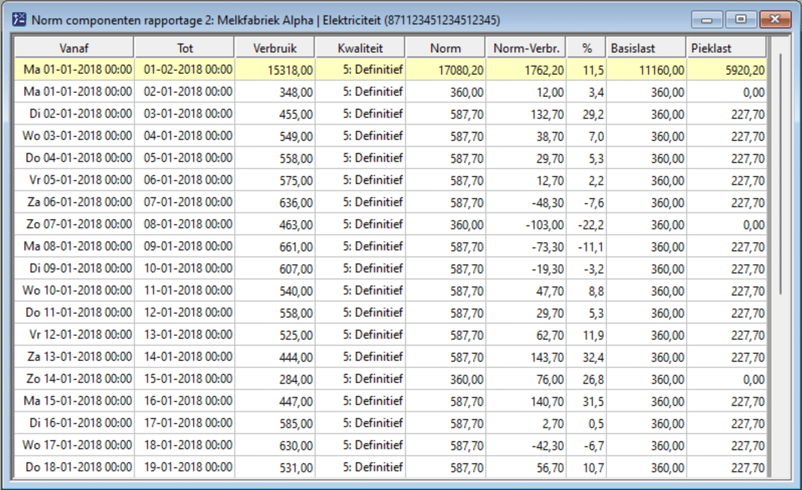802x490 pixels.
Task: Maximize the Norm componenten rapportage window
Action: (740, 19)
